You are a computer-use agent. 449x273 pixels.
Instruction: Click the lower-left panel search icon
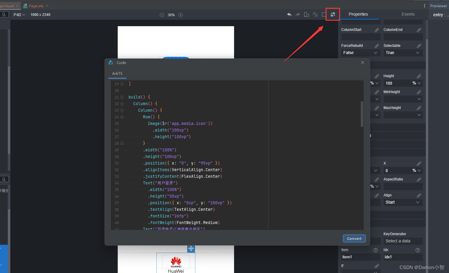pyautogui.click(x=4, y=179)
